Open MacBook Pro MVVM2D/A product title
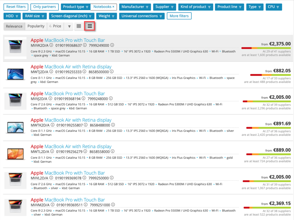Screen dimensions: 294x220 tap(68, 200)
